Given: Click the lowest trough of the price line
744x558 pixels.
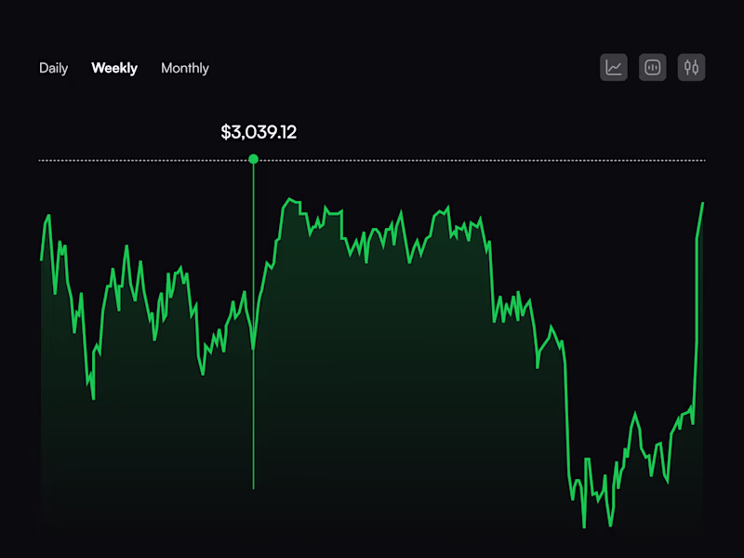Looking at the screenshot, I should tap(584, 525).
